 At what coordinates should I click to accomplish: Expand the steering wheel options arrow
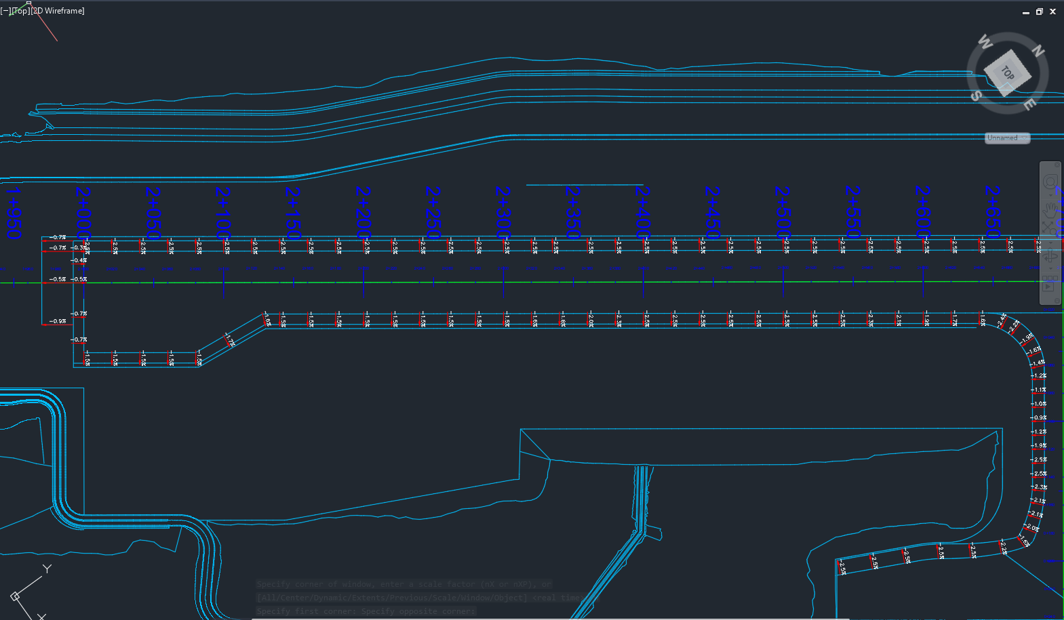pos(1050,195)
